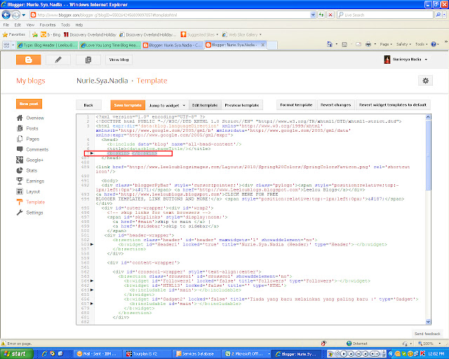Screen dimensions: 449x359
Task: Click the Live Search box
Action: [385, 15]
